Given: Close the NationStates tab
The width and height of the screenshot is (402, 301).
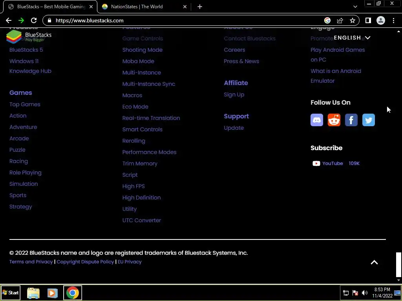Looking at the screenshot, I should click(185, 7).
